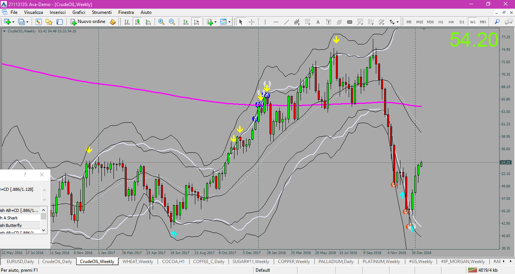The image size is (515, 274).
Task: Select the rectangle shape tool
Action: coord(349,22)
